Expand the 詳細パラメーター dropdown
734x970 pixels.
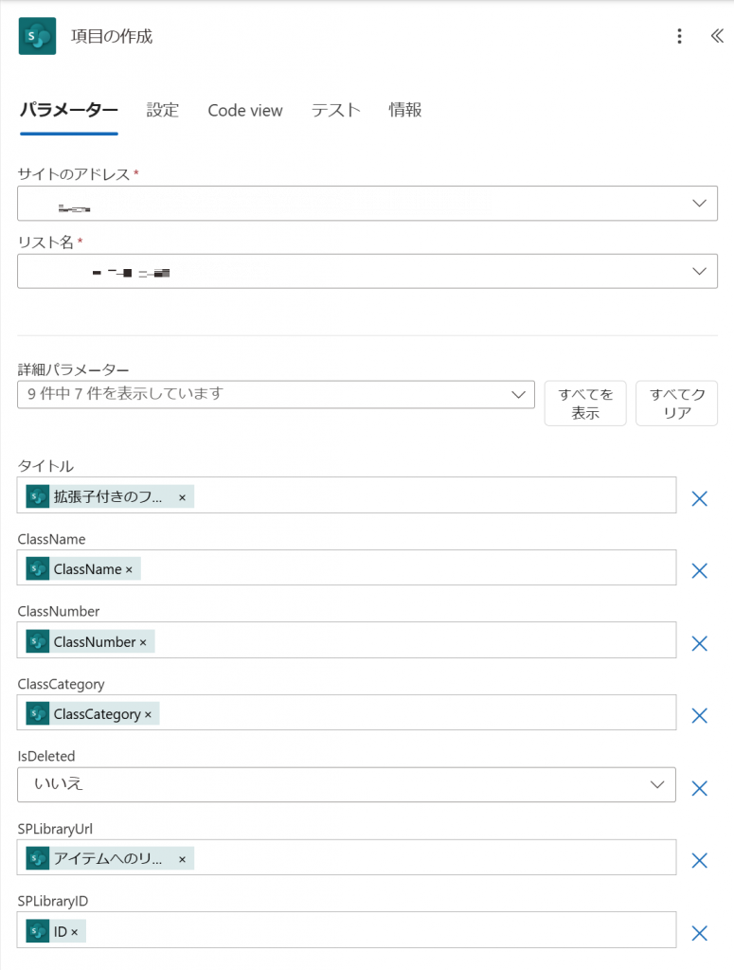pos(517,394)
